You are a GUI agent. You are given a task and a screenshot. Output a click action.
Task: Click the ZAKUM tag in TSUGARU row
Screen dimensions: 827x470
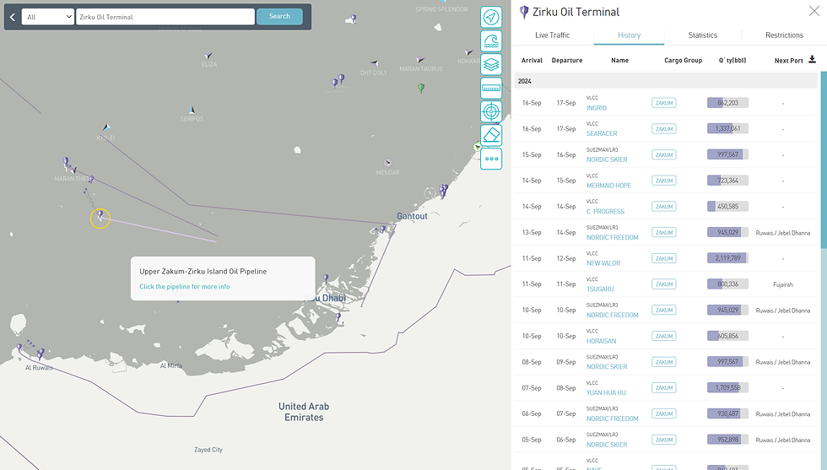click(x=664, y=284)
